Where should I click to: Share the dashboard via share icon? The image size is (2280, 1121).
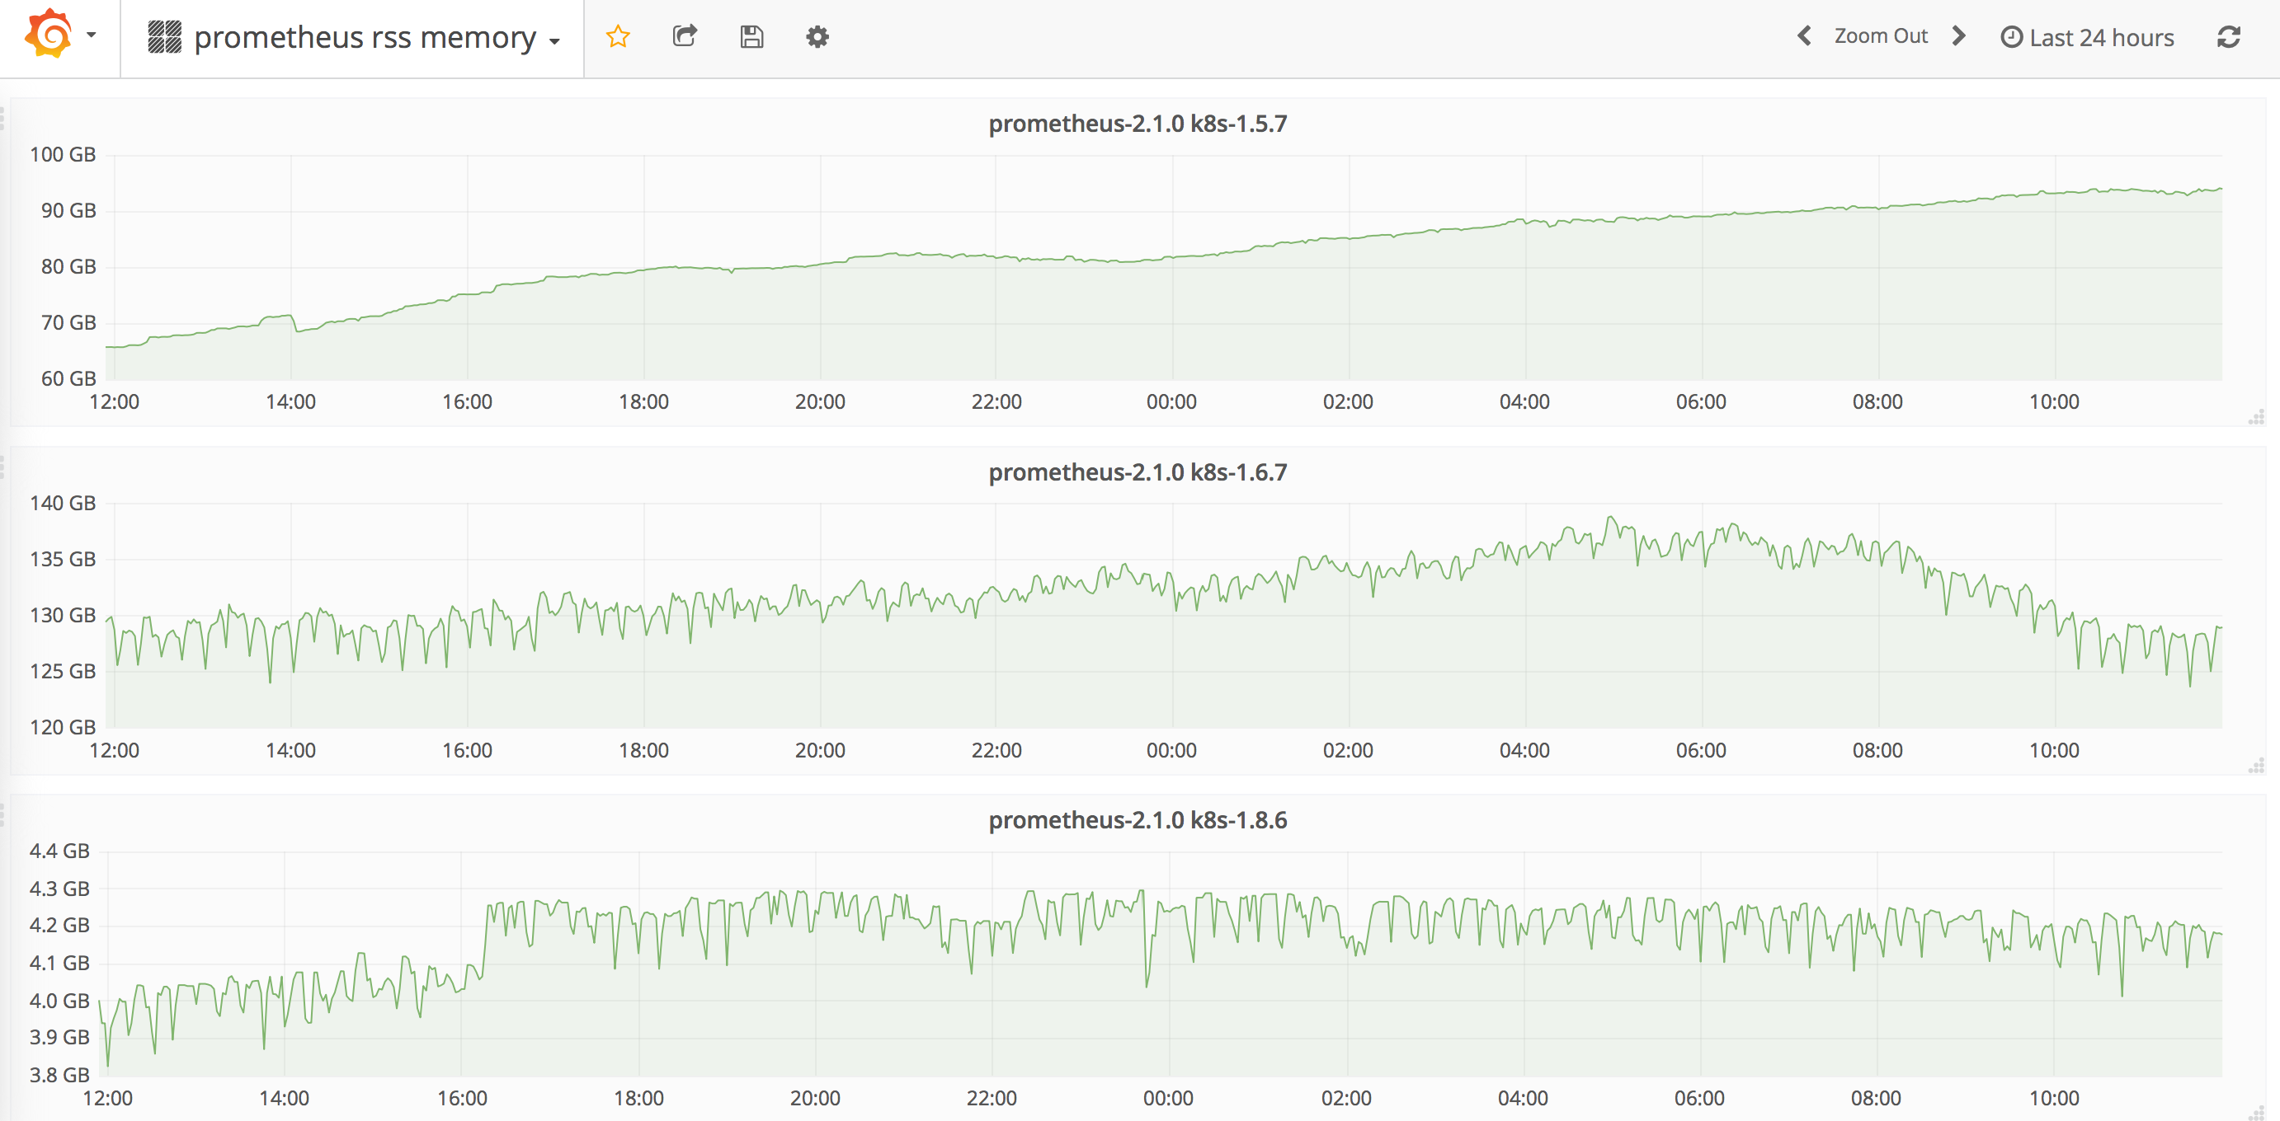point(684,36)
